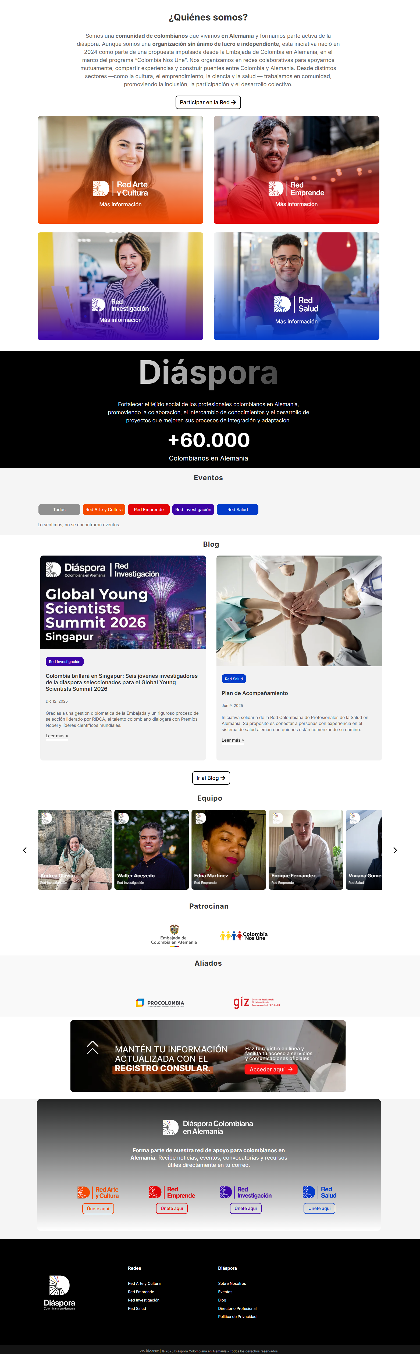Screen dimensions: 420x1354
Task: Click the Red Arte y Cultura newsletter logo
Action: (98, 1193)
